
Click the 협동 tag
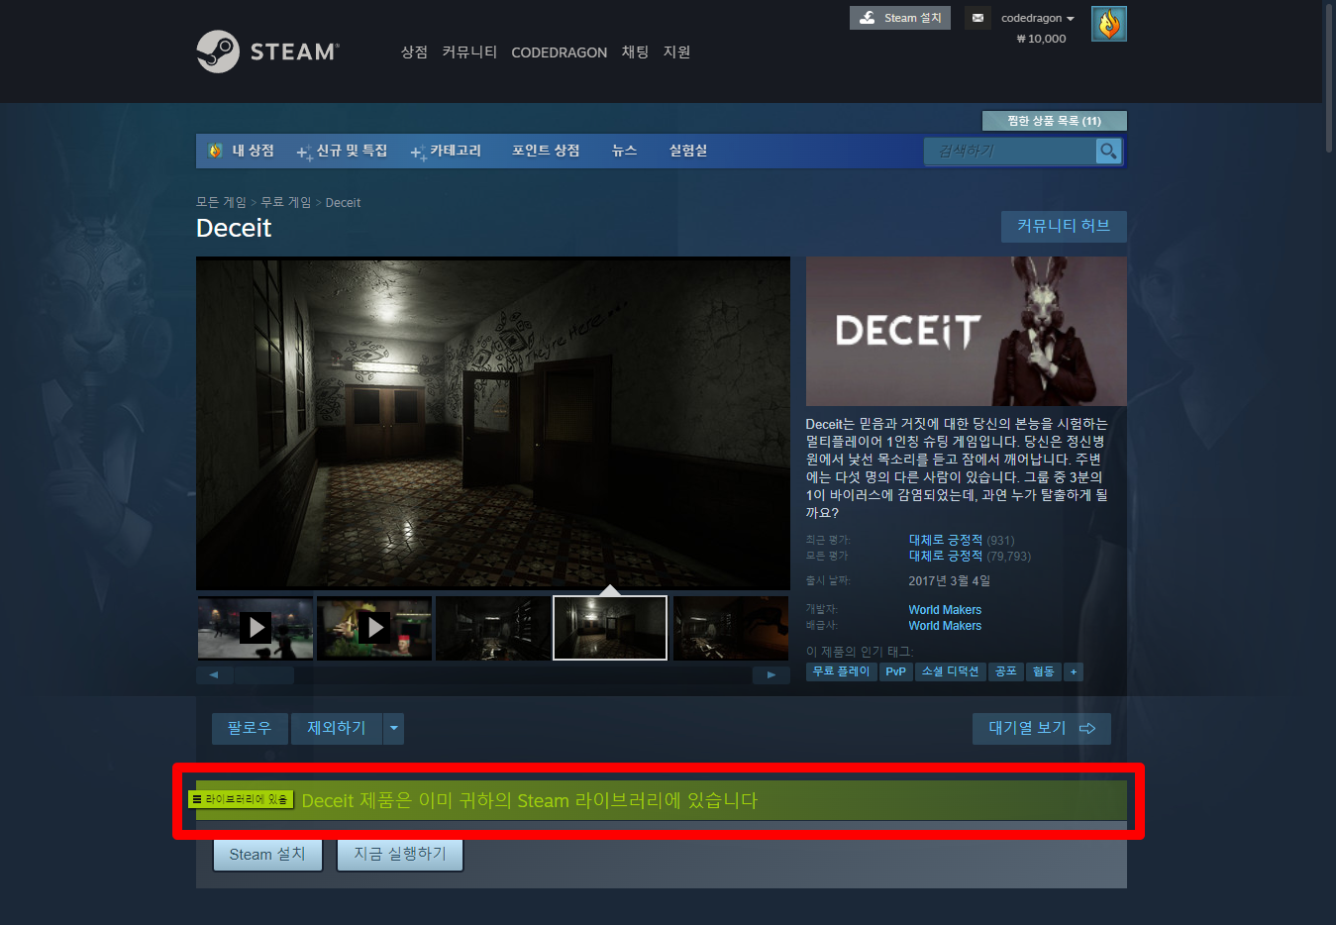click(1043, 671)
